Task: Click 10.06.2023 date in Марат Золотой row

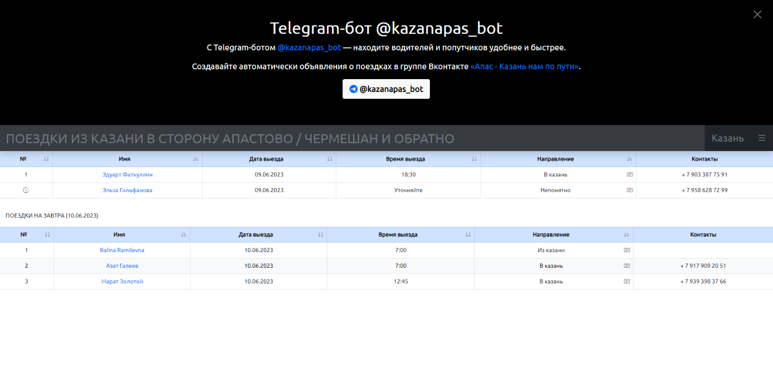Action: [259, 281]
